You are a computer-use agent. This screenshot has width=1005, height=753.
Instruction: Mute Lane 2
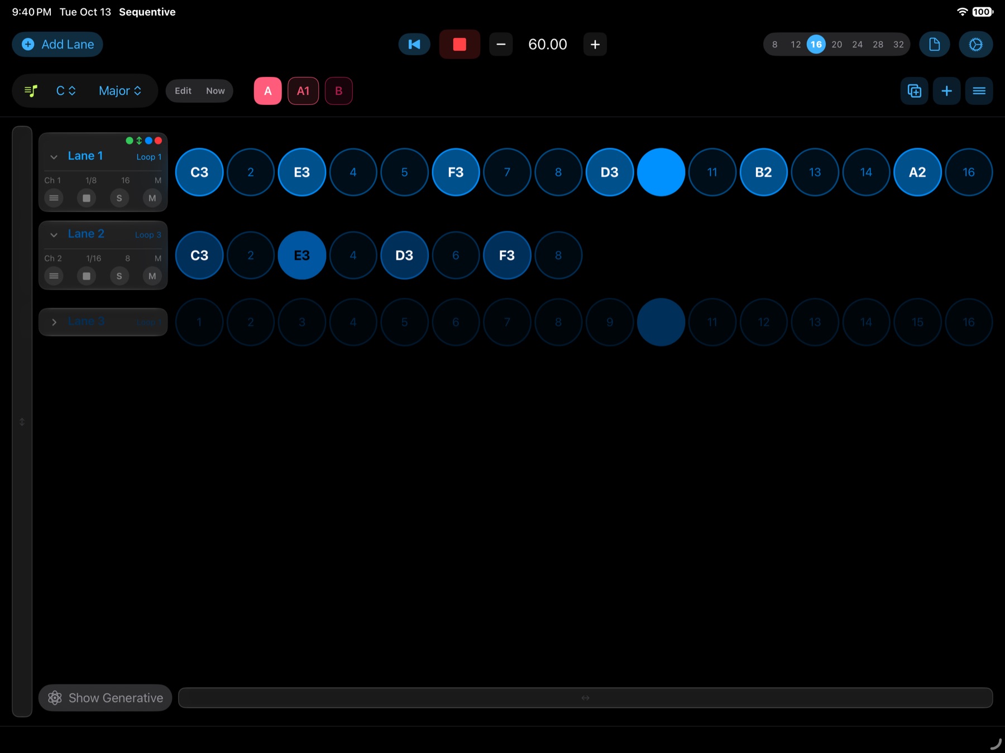point(152,276)
